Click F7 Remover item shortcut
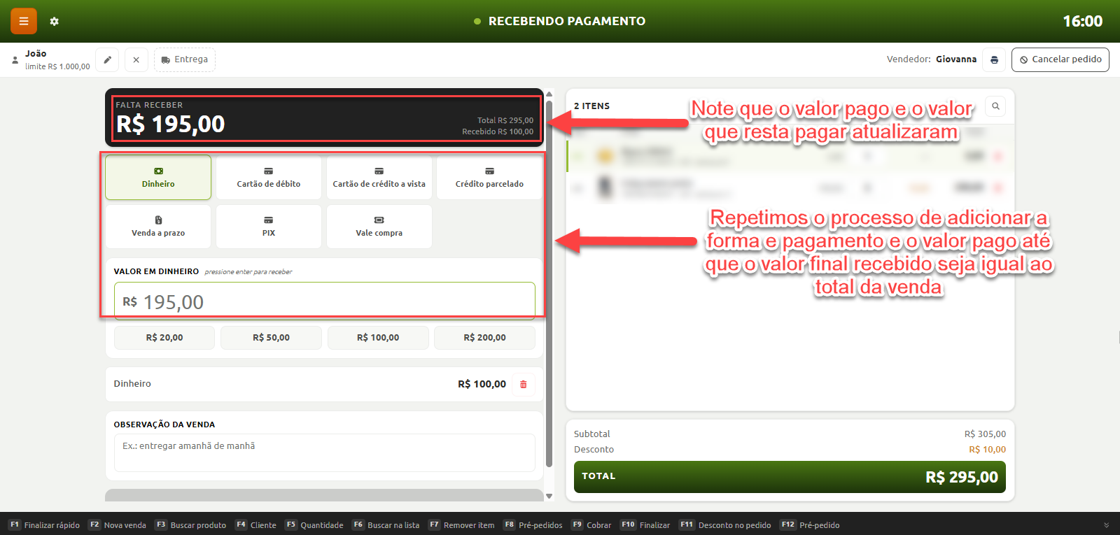This screenshot has height=535, width=1120. tap(461, 525)
